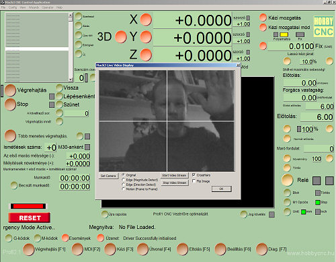Click the G-code list scrollbar down arrow
Screen dimensions: 336x262
pos(71,79)
